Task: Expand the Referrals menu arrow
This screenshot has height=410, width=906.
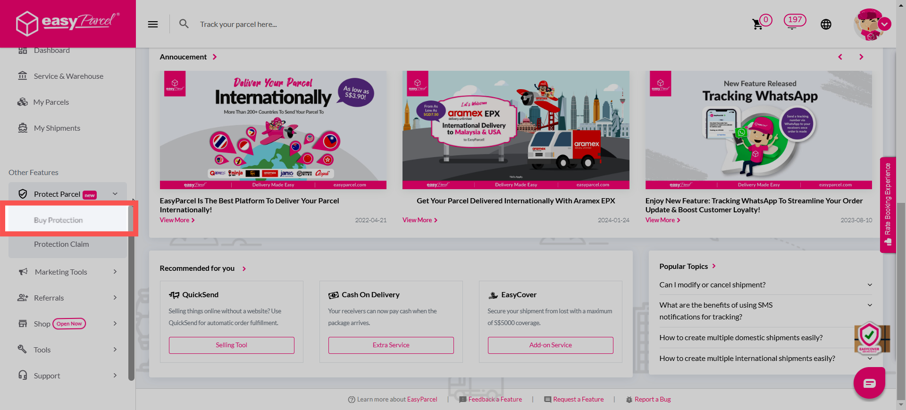Action: tap(115, 298)
